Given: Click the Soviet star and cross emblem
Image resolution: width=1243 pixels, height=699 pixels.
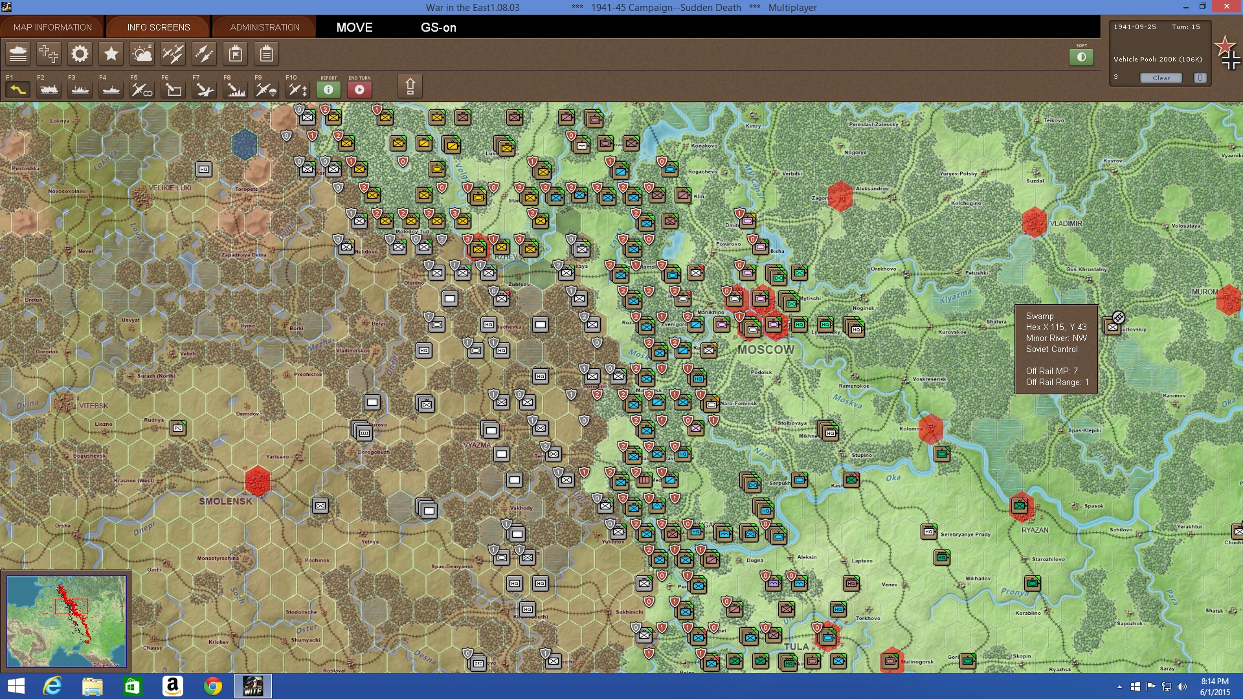Looking at the screenshot, I should (x=1227, y=53).
